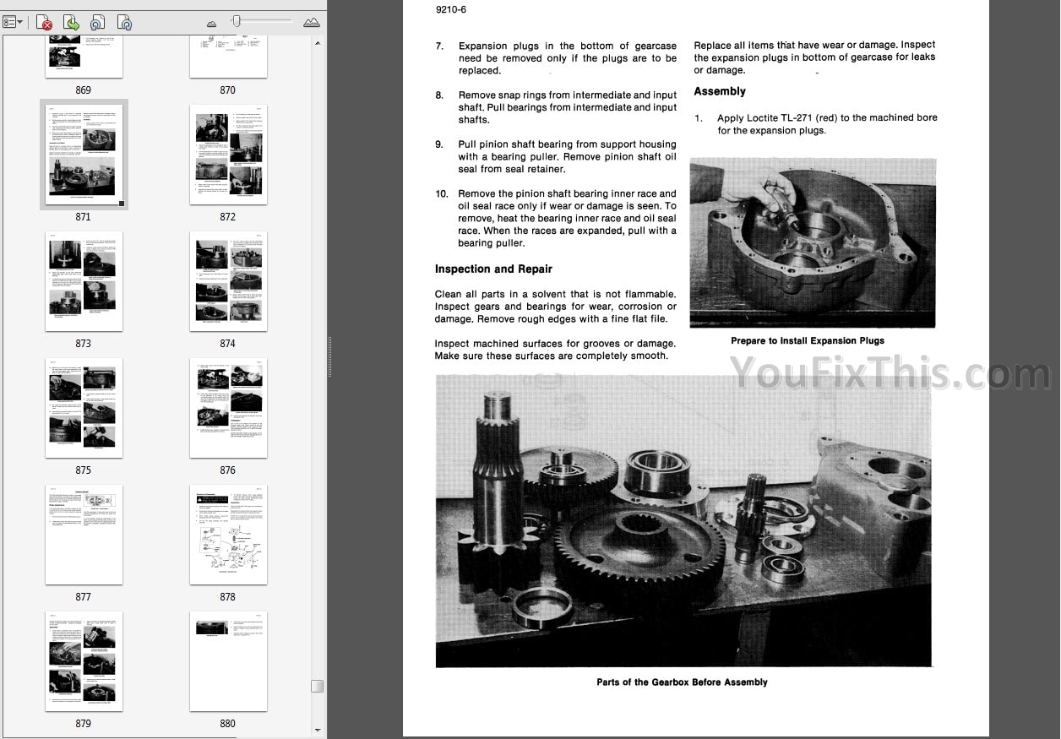Select page 871 thumbnail
This screenshot has width=1061, height=739.
(x=83, y=154)
